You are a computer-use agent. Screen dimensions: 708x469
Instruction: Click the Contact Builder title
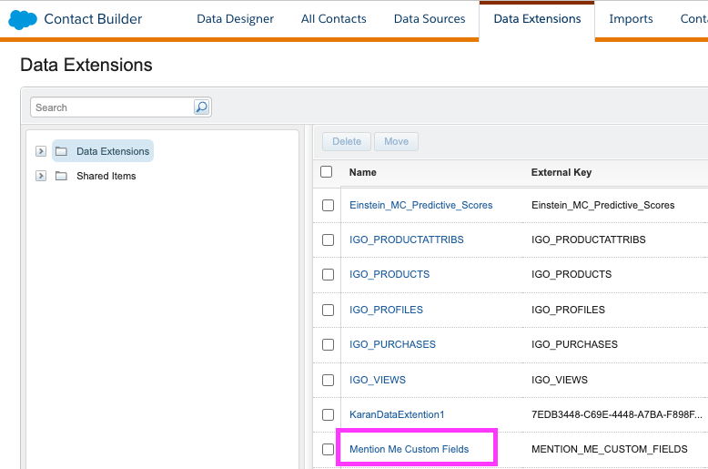pyautogui.click(x=93, y=19)
